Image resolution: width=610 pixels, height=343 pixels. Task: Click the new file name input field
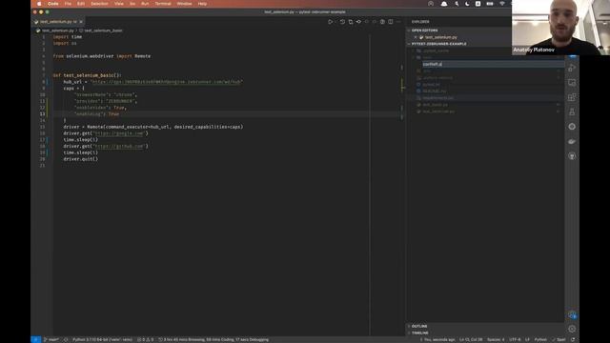click(493, 64)
